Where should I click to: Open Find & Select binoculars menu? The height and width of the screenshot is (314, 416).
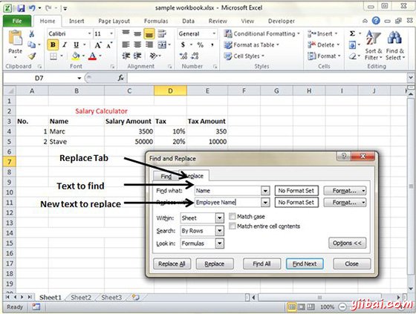tap(395, 45)
